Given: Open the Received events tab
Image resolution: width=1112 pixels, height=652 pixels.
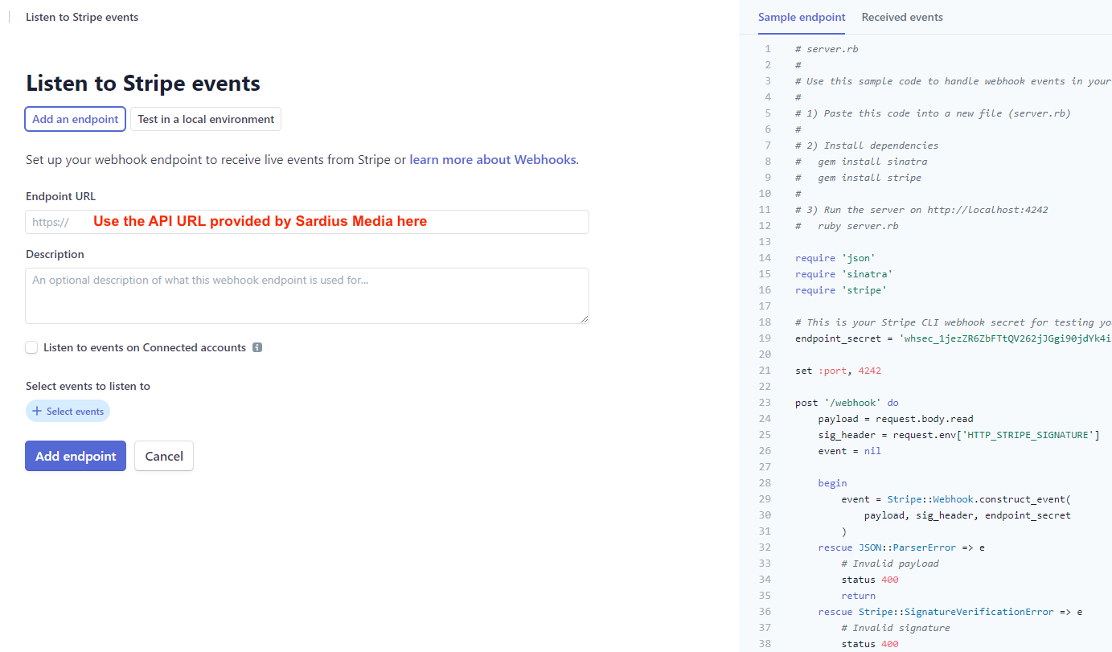Looking at the screenshot, I should (x=902, y=17).
